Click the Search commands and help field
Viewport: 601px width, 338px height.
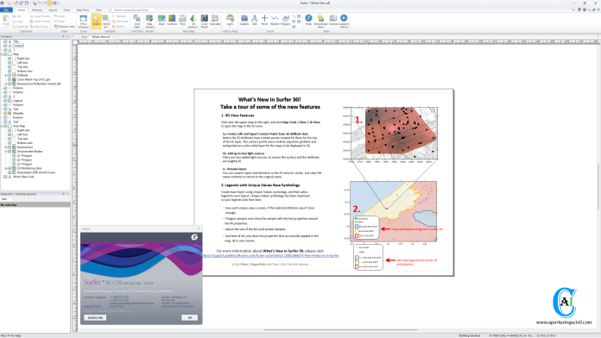point(131,10)
